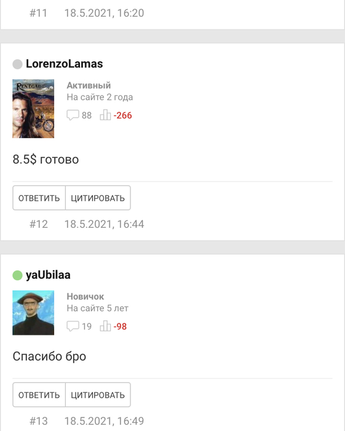Screen dimensions: 345x431
Task: Click LorenzoLamas Renegade avatar image
Action: tap(33, 108)
